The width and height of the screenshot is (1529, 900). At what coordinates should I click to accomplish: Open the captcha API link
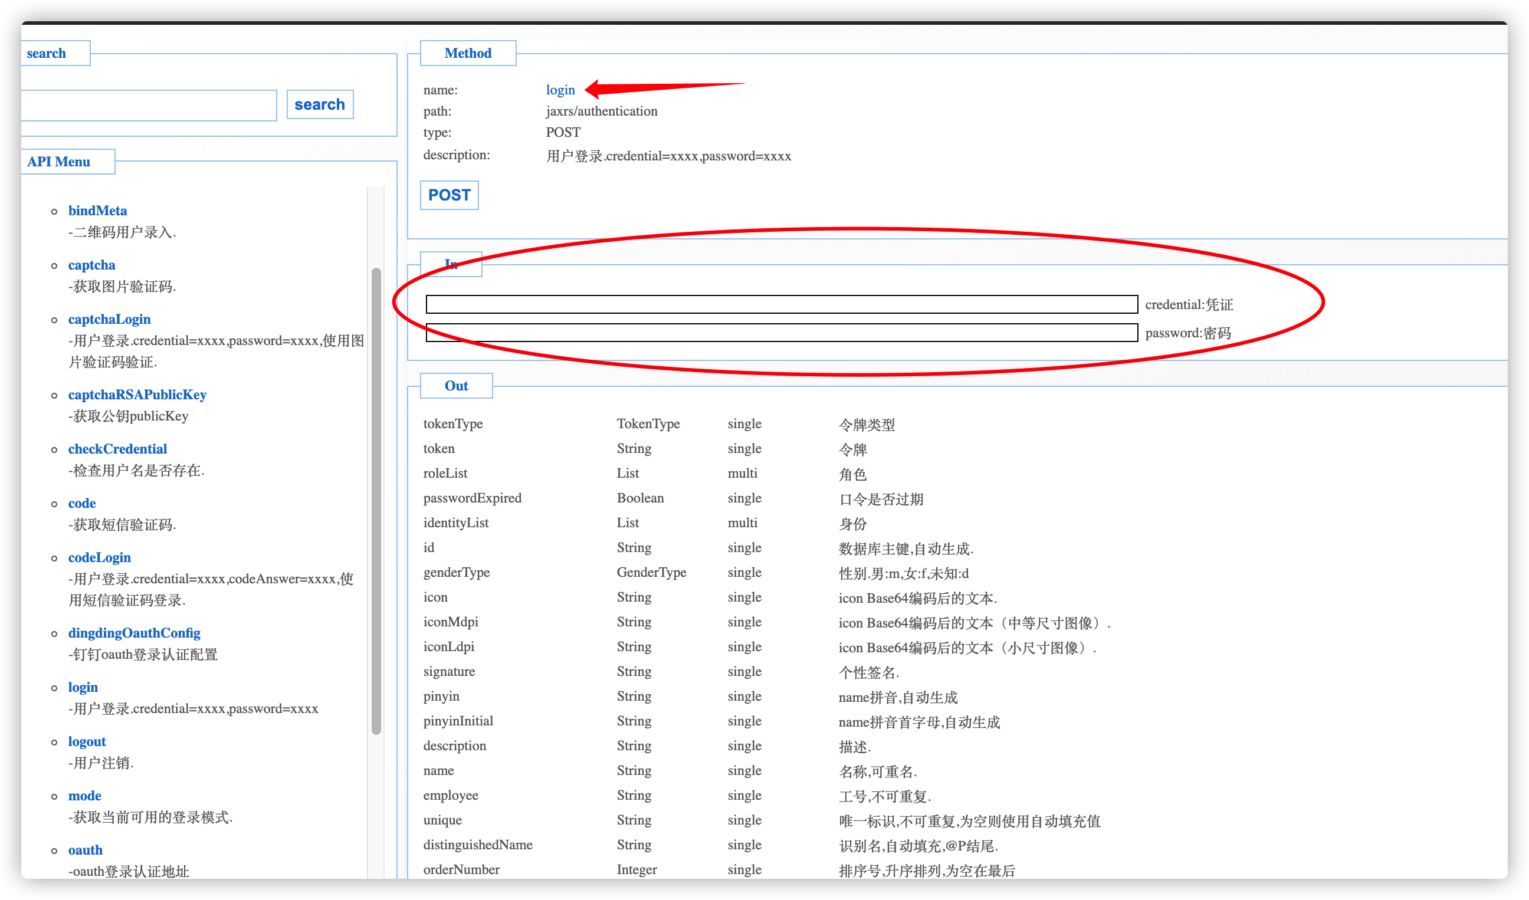tap(91, 265)
